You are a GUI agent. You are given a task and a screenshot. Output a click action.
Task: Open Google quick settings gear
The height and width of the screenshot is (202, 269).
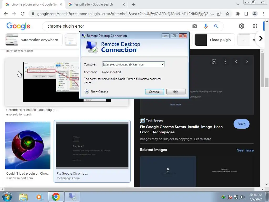(242, 26)
